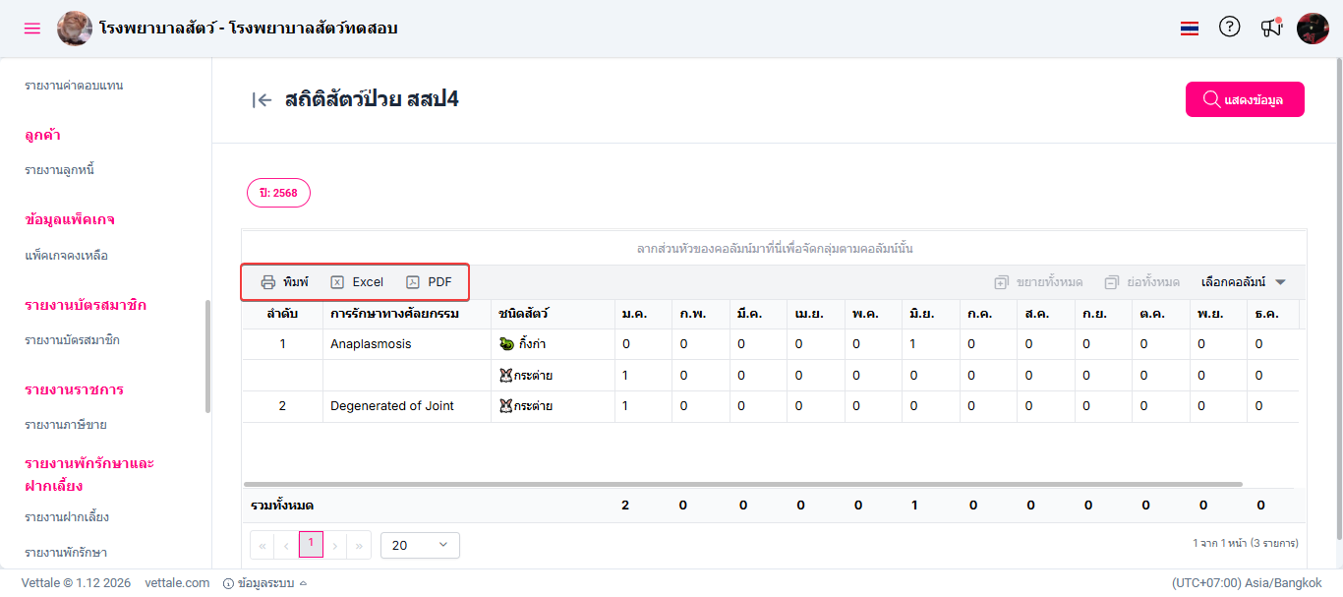Open the hamburger menu icon
The width and height of the screenshot is (1343, 597).
point(32,29)
